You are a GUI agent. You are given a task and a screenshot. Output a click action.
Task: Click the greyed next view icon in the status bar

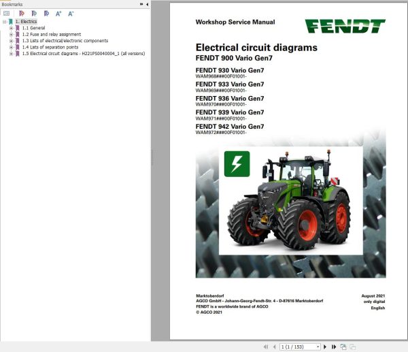click(x=352, y=347)
